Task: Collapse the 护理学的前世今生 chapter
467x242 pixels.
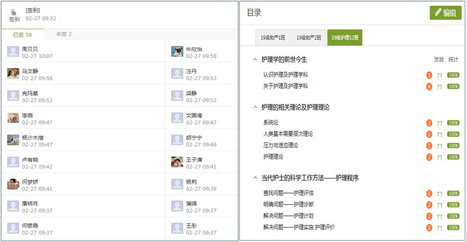Action: pos(255,59)
